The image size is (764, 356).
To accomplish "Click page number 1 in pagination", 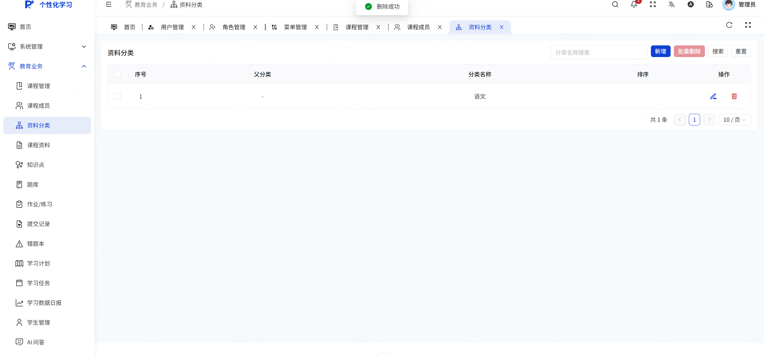I will point(694,120).
